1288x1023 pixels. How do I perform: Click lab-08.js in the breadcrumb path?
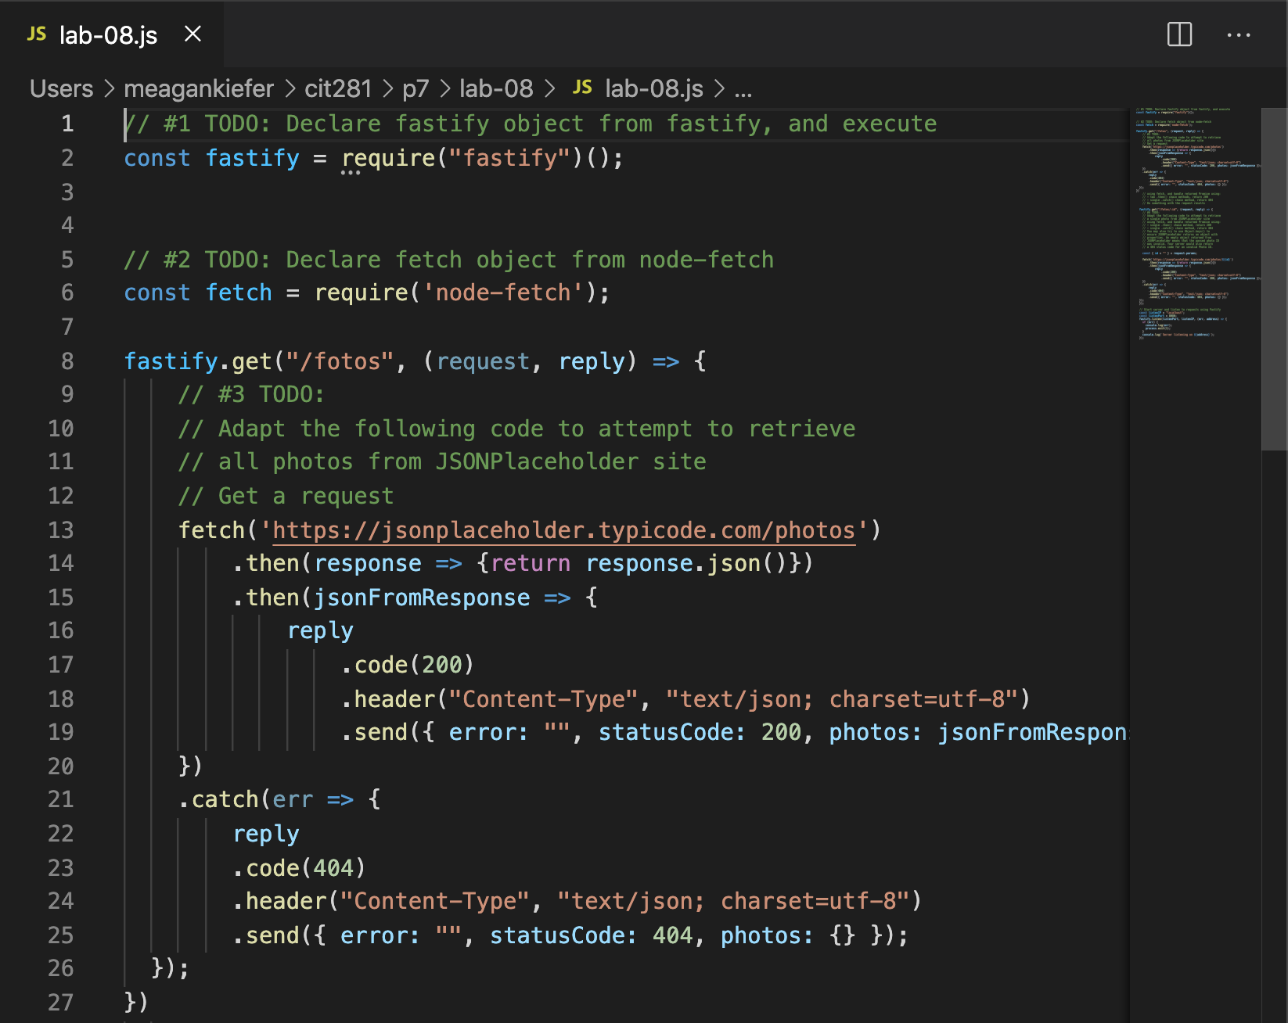click(x=654, y=88)
